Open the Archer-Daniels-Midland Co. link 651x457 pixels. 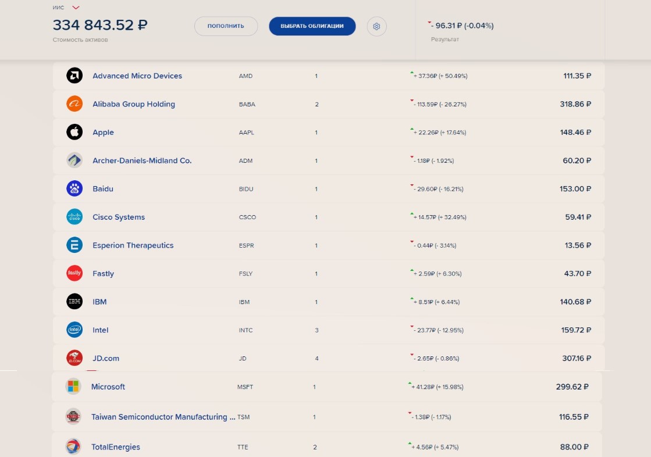tap(142, 160)
